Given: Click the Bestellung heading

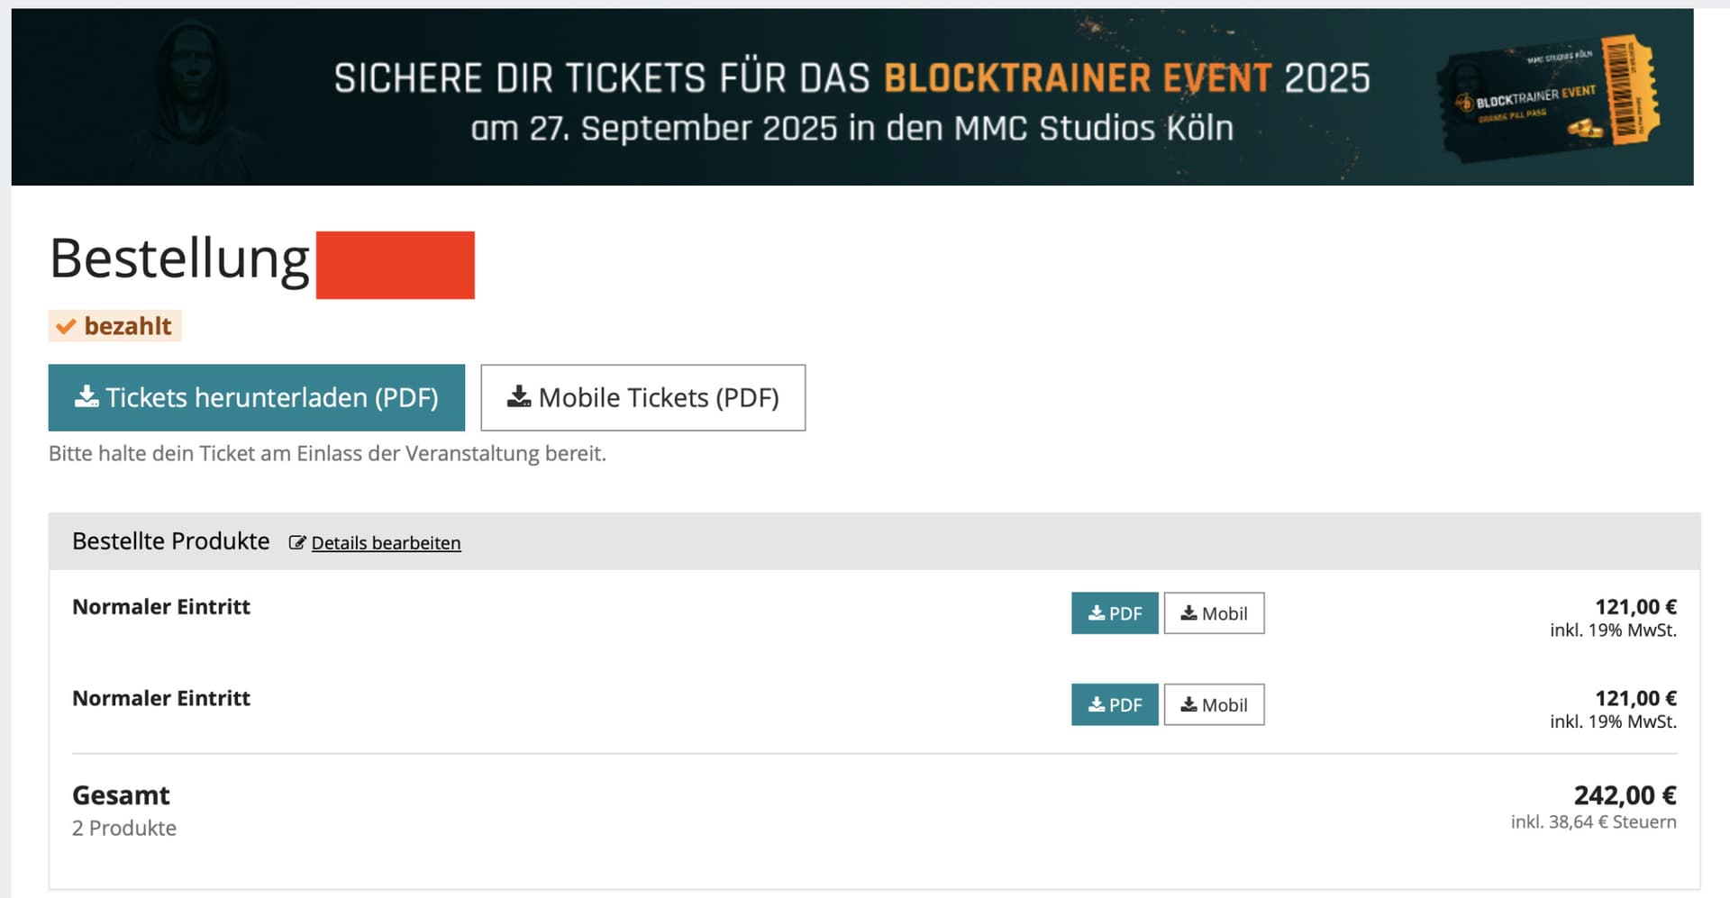Looking at the screenshot, I should point(179,259).
